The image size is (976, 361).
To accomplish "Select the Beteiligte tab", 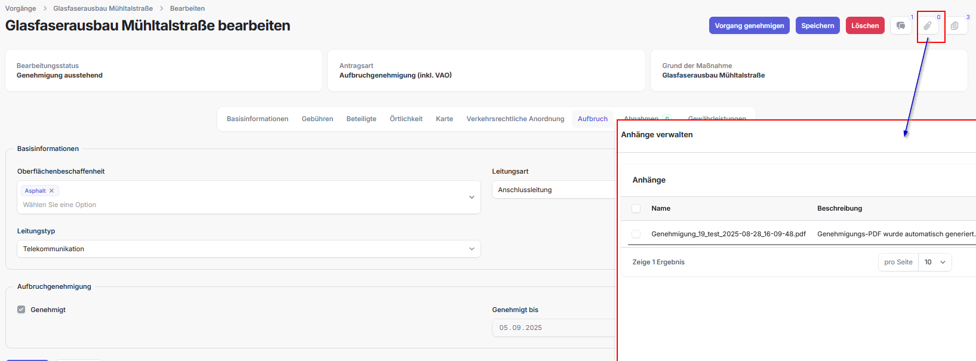I will [361, 119].
